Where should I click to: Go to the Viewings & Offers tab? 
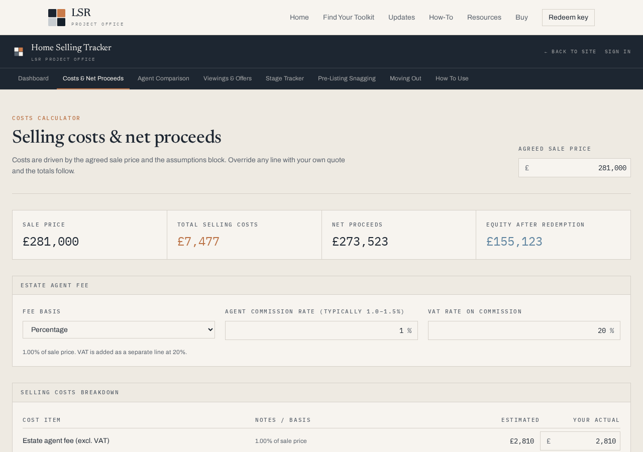click(228, 78)
